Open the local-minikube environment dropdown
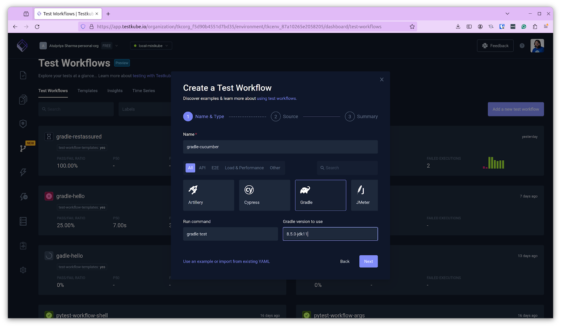This screenshot has height=327, width=561. pyautogui.click(x=151, y=46)
